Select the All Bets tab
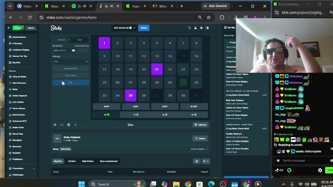The width and height of the screenshot is (333, 187). [72, 161]
